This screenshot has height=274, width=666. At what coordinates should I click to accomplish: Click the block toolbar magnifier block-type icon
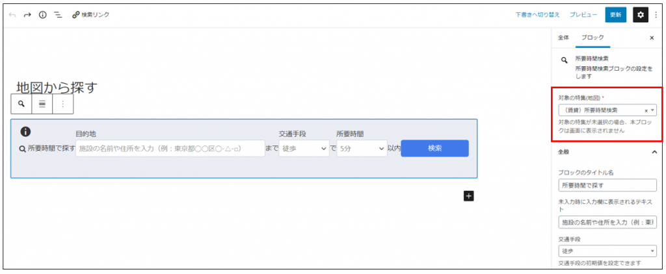21,104
